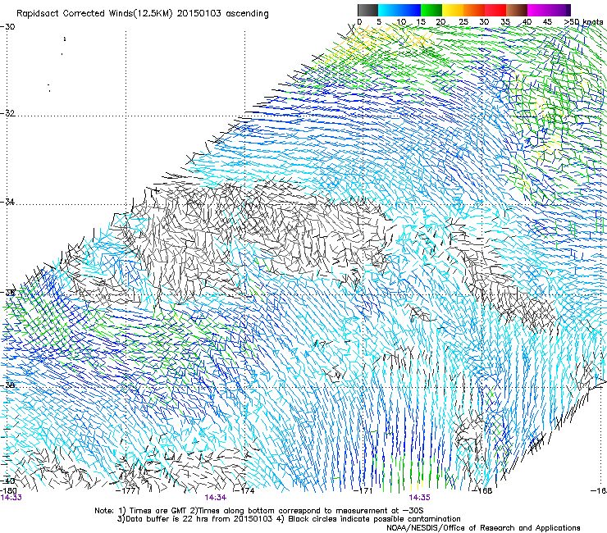Click the cyan-blue 5-15 knots legend gradient
Screen dimensions: 607x533
point(399,10)
